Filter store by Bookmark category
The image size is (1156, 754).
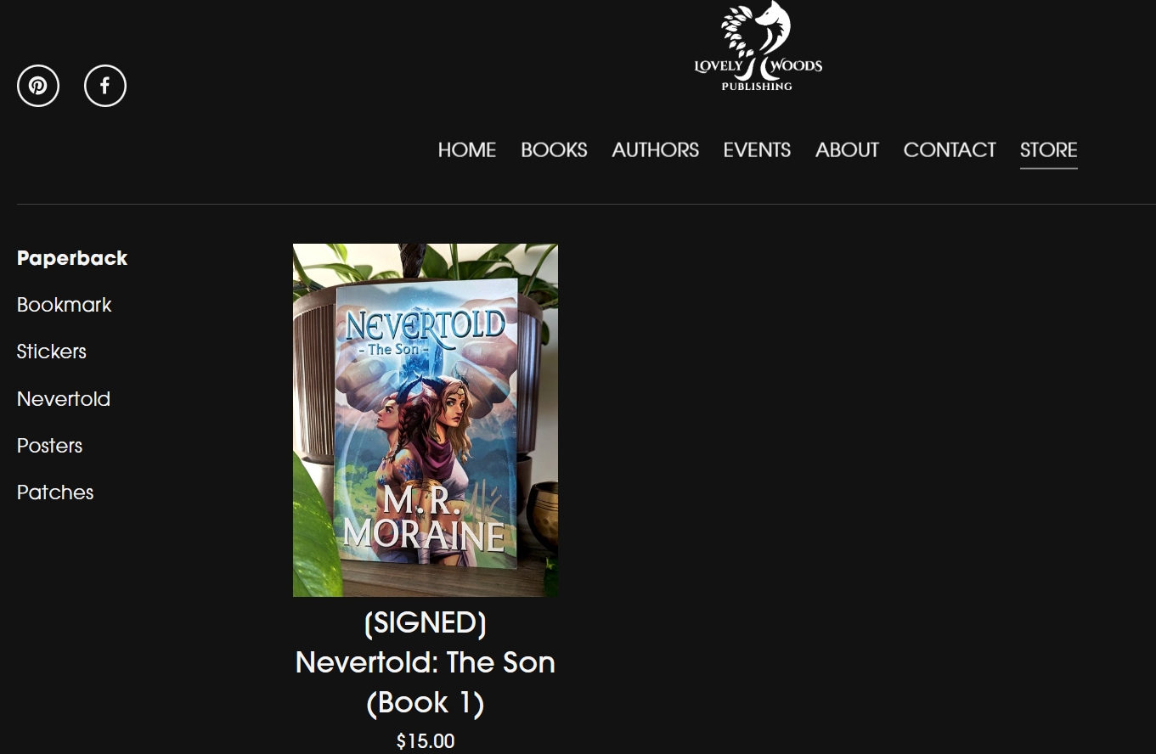tap(65, 305)
